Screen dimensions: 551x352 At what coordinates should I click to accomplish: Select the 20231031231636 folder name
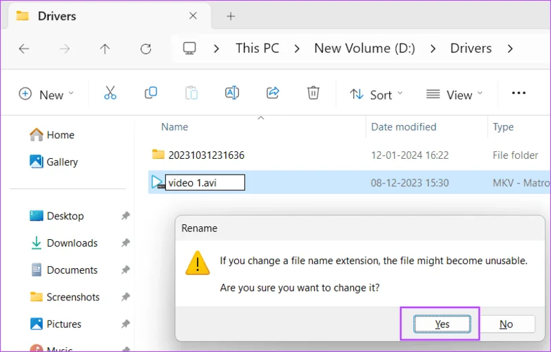206,155
